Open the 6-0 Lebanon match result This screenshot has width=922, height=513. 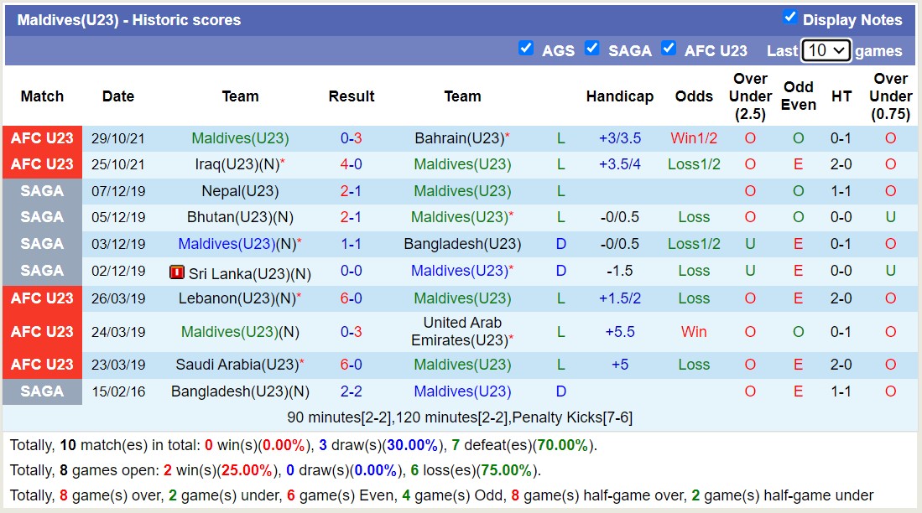(351, 298)
